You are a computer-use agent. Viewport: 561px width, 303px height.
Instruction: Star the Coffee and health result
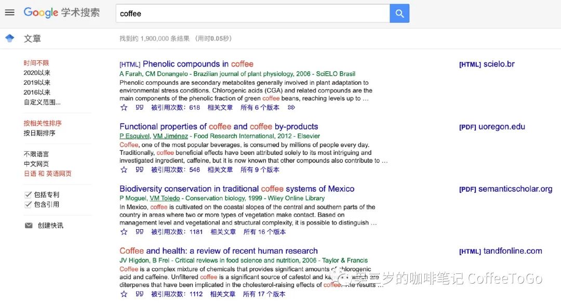pos(124,294)
